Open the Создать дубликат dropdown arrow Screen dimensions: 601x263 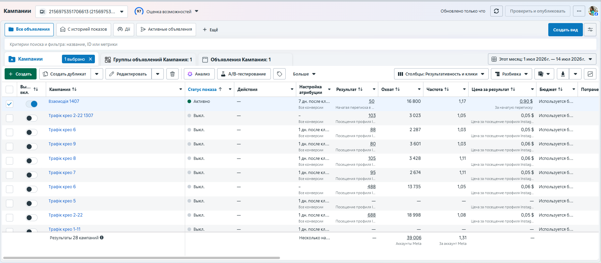pyautogui.click(x=97, y=74)
